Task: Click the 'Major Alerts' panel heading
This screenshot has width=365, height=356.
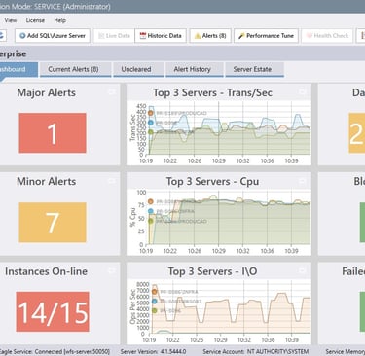Action: (47, 92)
